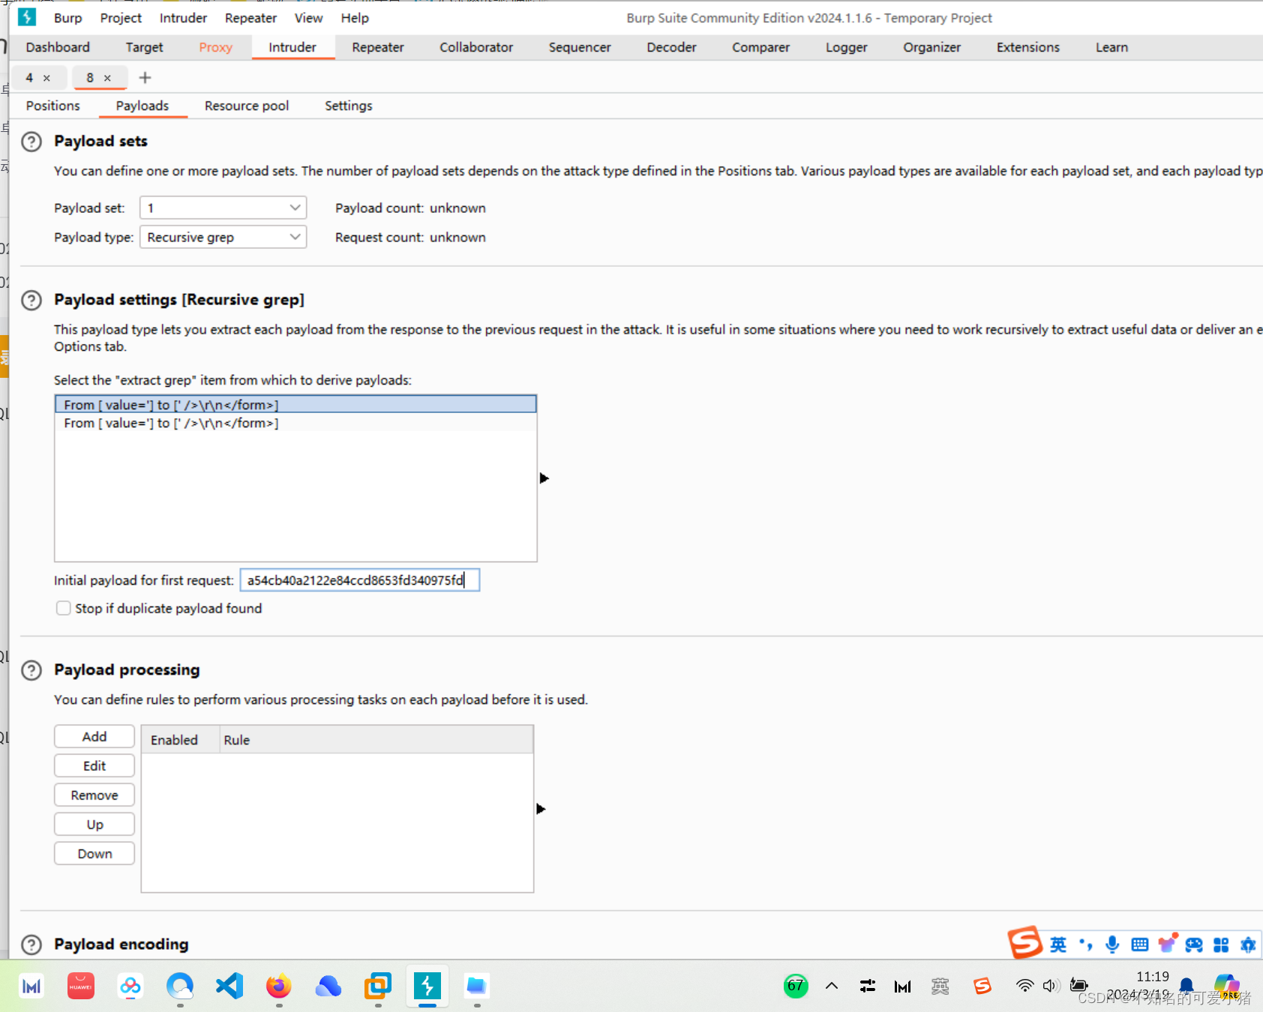Open the View menu
The width and height of the screenshot is (1263, 1012).
pos(308,18)
